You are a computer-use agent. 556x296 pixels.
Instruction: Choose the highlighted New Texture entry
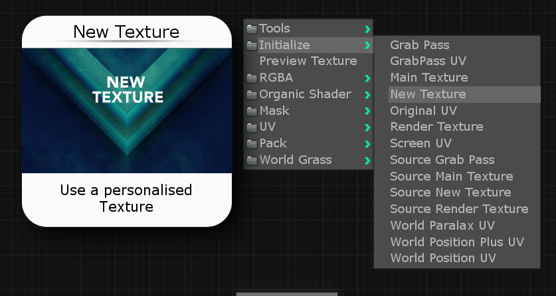coord(464,94)
